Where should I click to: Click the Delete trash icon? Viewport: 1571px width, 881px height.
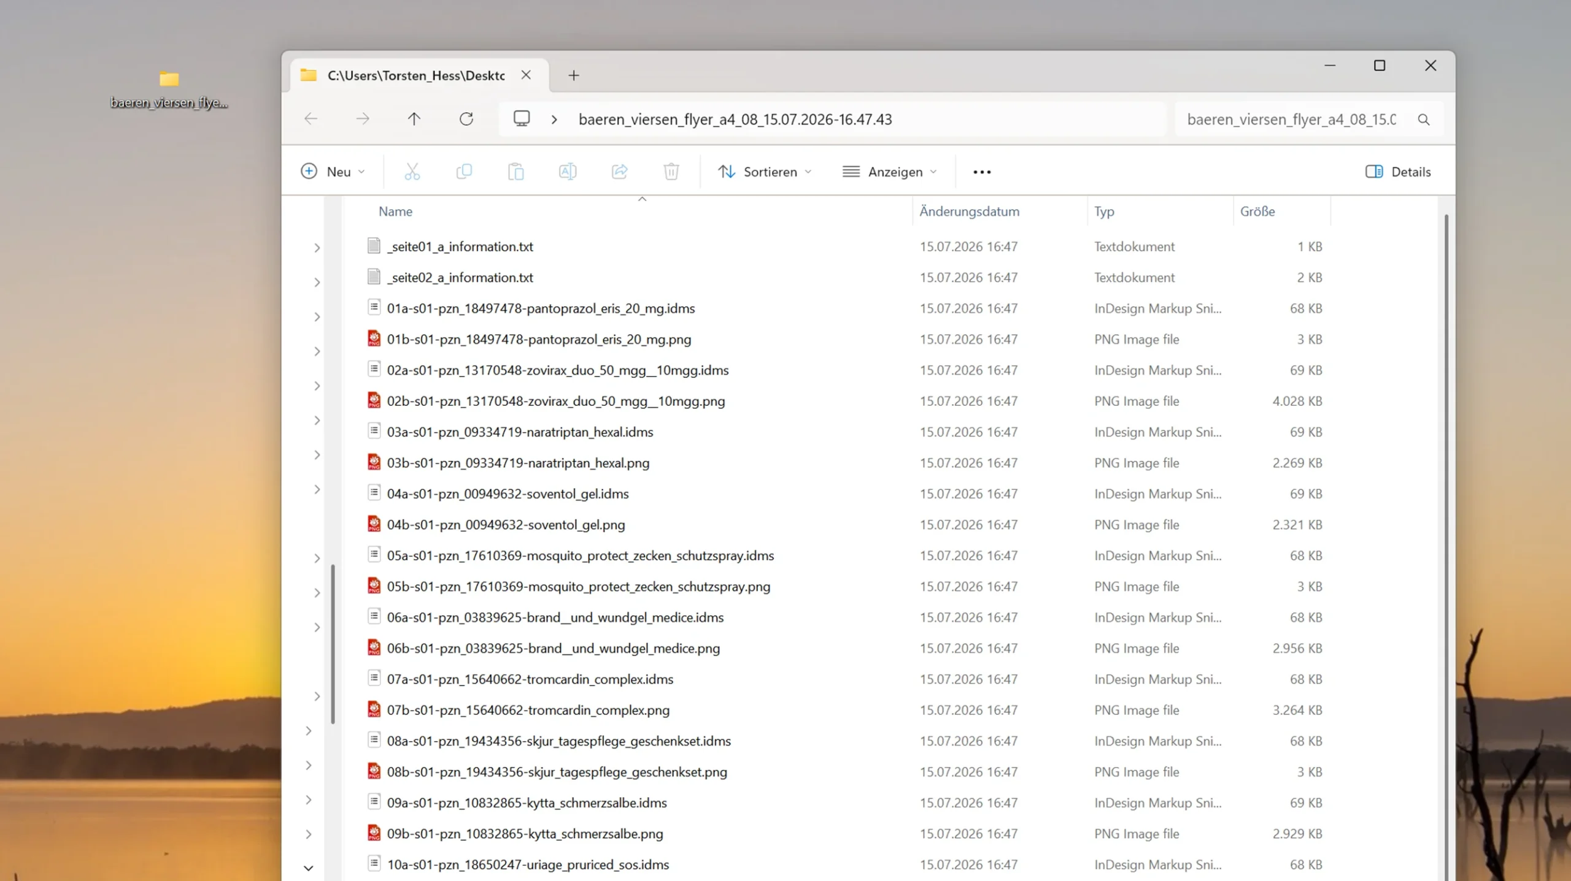[671, 172]
